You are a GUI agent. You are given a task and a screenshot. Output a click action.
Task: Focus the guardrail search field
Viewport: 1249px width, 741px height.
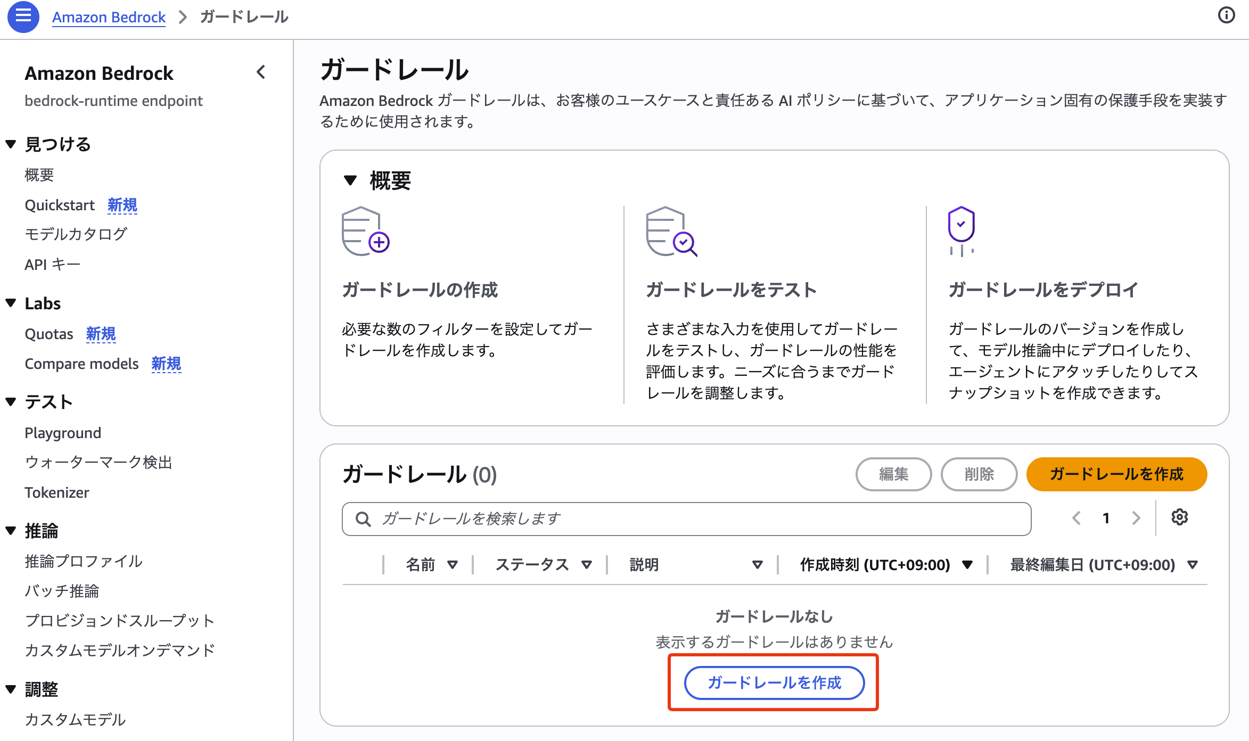point(686,519)
